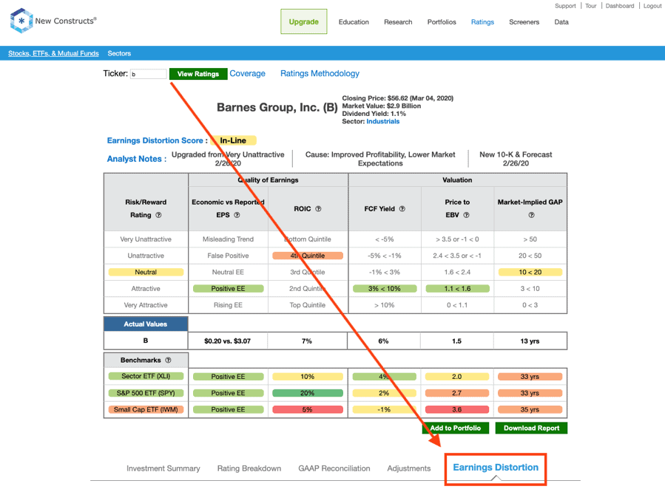665x492 pixels.
Task: Click the 'Misleading Trend' cell
Action: click(x=228, y=239)
